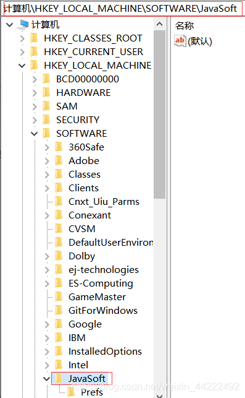Viewport: 245px width, 398px height.
Task: Click the Classes folder icon
Action: click(59, 175)
